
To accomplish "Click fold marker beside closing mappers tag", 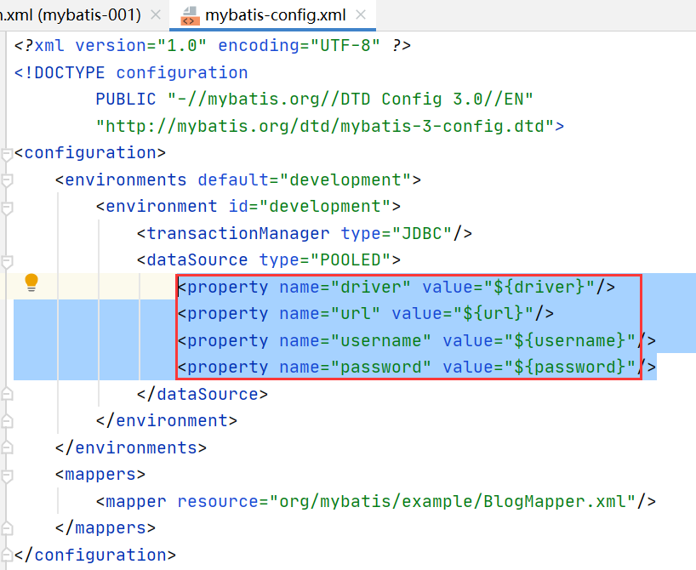I will pyautogui.click(x=7, y=528).
